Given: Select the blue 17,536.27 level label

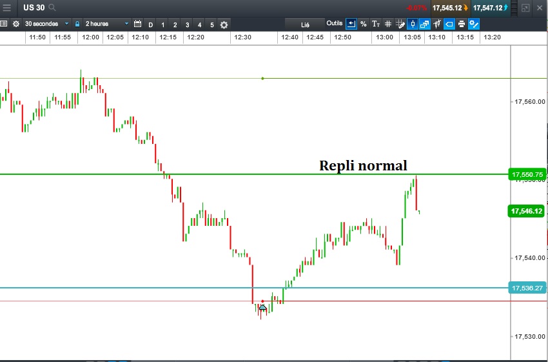Looking at the screenshot, I should (x=527, y=288).
